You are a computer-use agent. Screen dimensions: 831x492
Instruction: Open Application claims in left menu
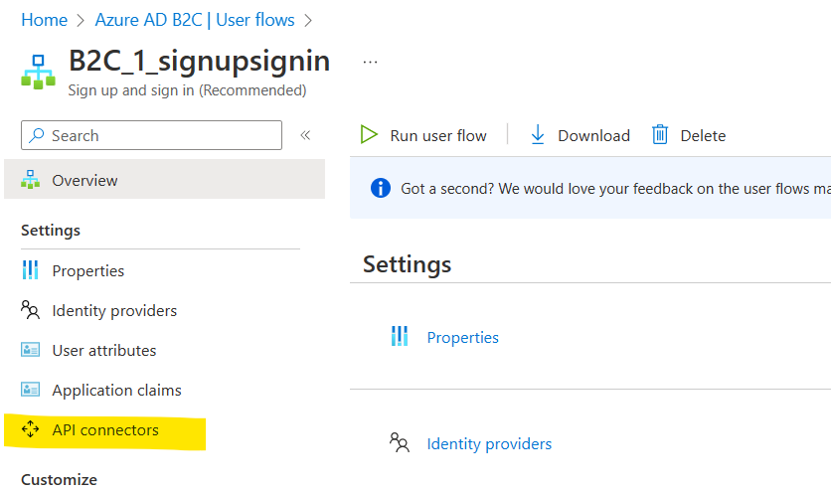coord(116,391)
